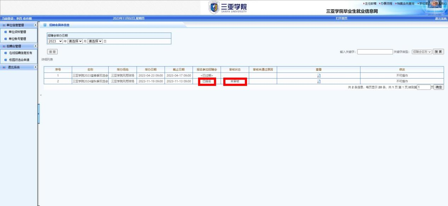Click the bullet icon next to 单位资料管理
Screen dimensions: 448x206
(5, 32)
